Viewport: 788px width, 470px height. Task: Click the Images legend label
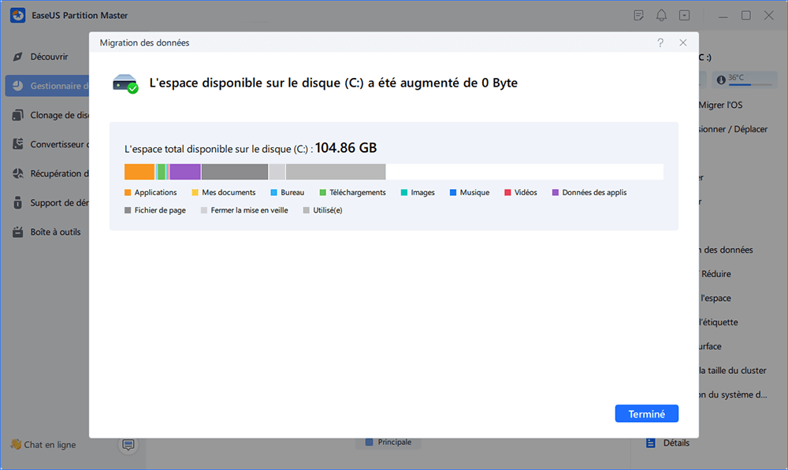point(422,192)
